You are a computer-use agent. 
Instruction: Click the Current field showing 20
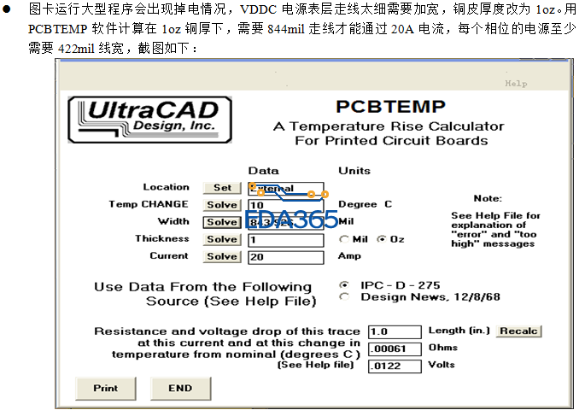[x=286, y=257]
